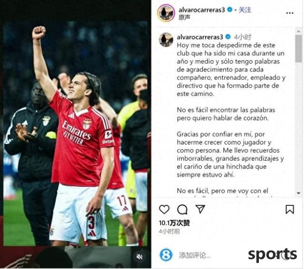Open alvarocarreras3 username in the header

201,9
